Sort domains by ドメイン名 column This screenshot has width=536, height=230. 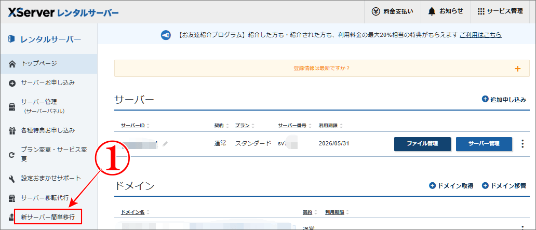136,212
